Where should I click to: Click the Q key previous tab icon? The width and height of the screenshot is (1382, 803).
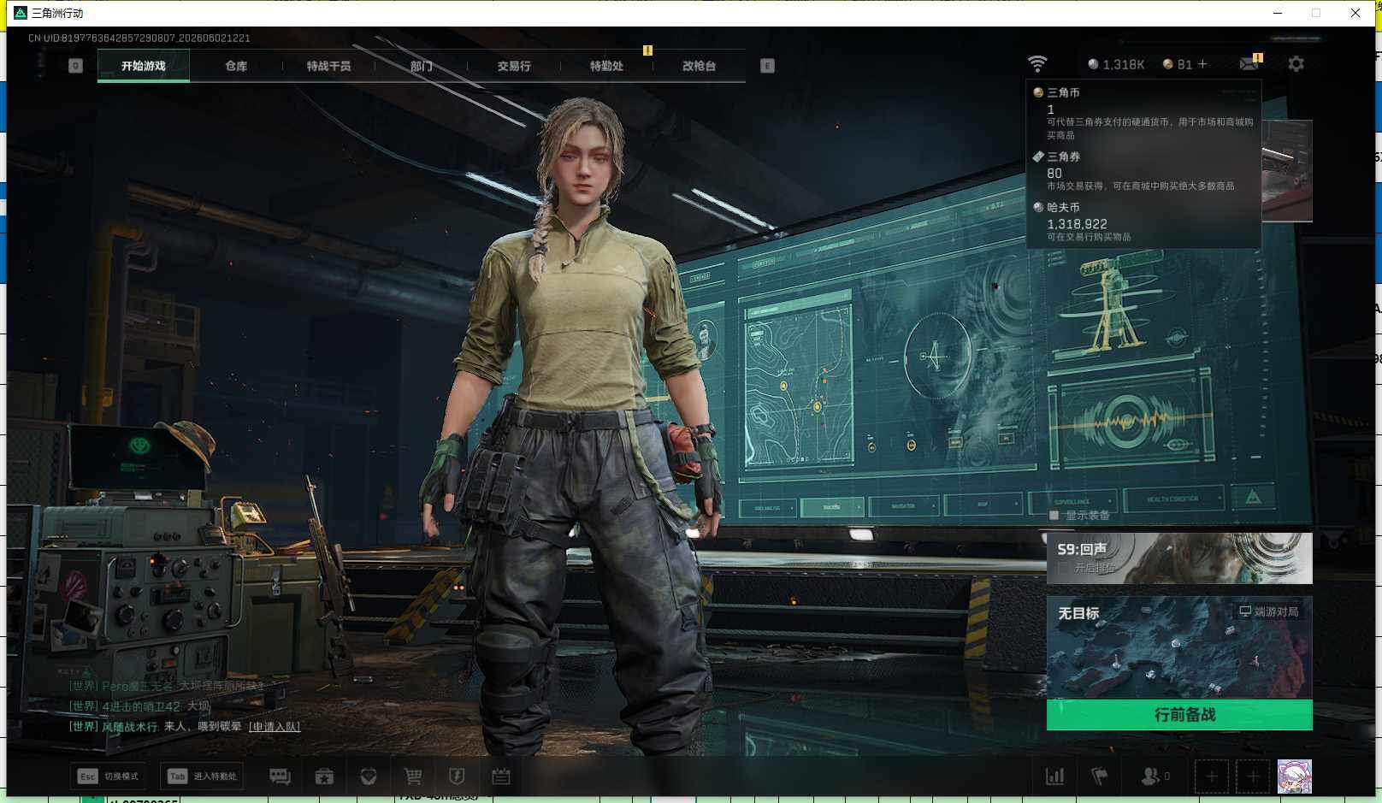[75, 66]
